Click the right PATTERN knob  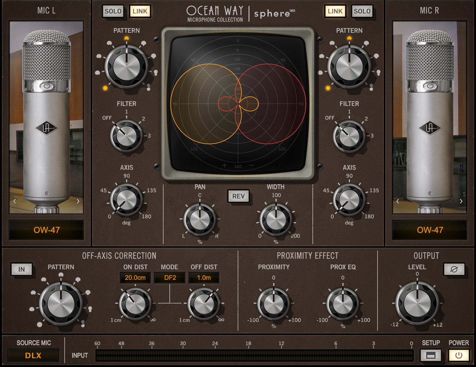pos(349,67)
